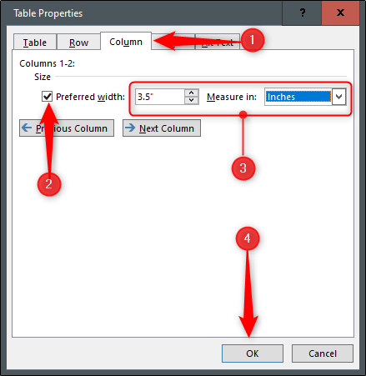Close the Table Properties dialog
The height and width of the screenshot is (376, 366).
(x=340, y=13)
